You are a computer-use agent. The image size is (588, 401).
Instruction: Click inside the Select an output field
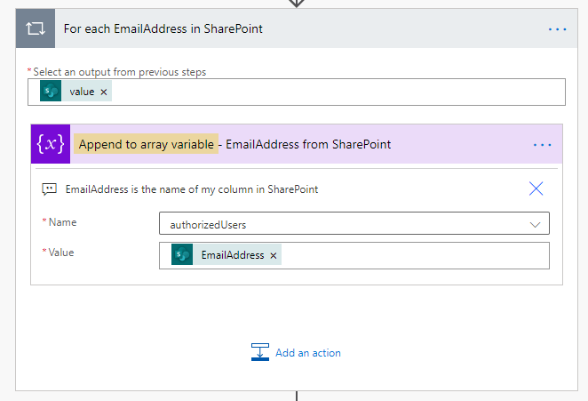338,92
